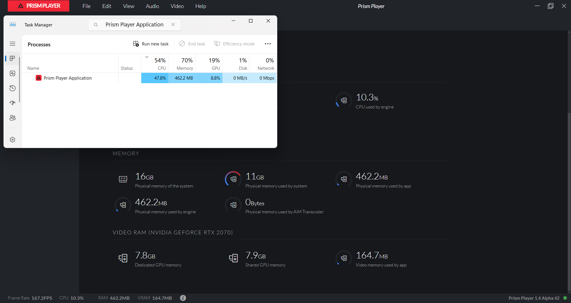Click the Physical memory used by engine gauge
The image size is (571, 303).
coord(123,205)
